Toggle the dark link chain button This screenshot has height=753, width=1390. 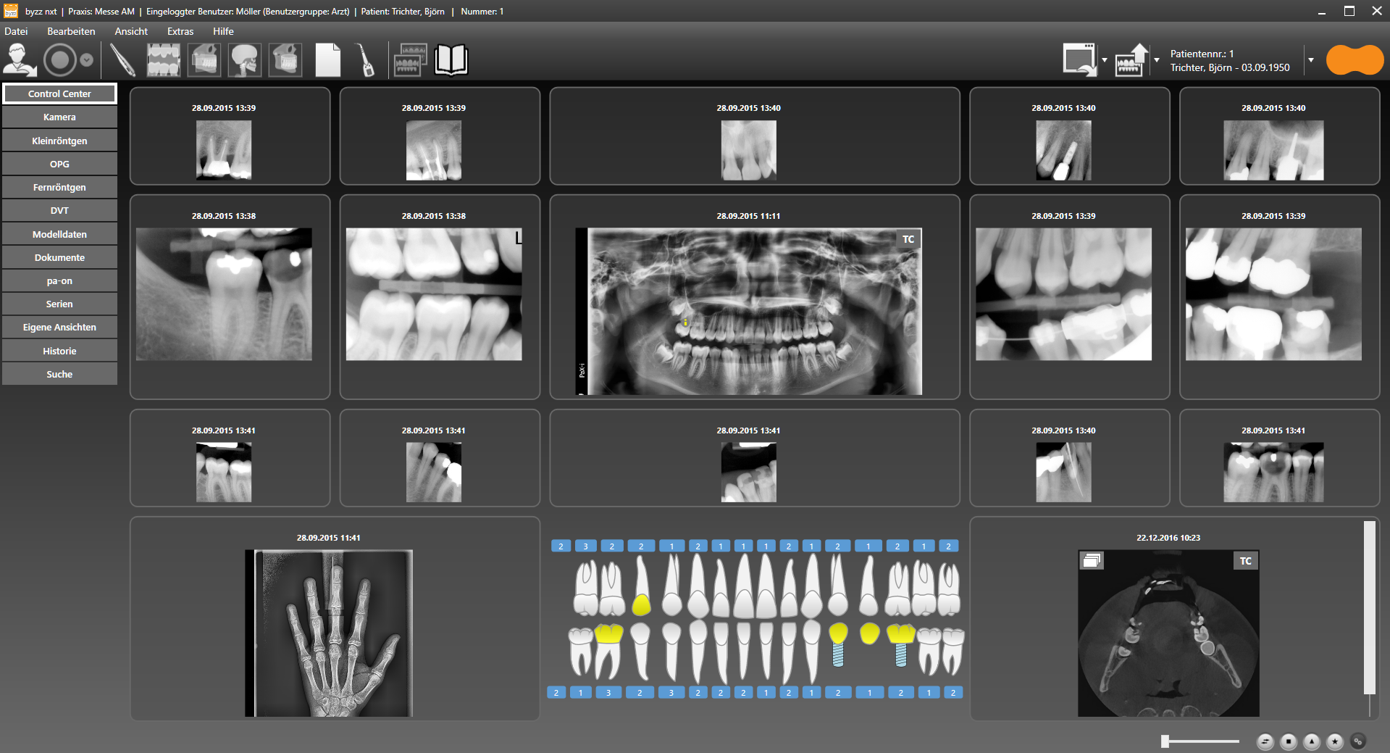[1358, 741]
